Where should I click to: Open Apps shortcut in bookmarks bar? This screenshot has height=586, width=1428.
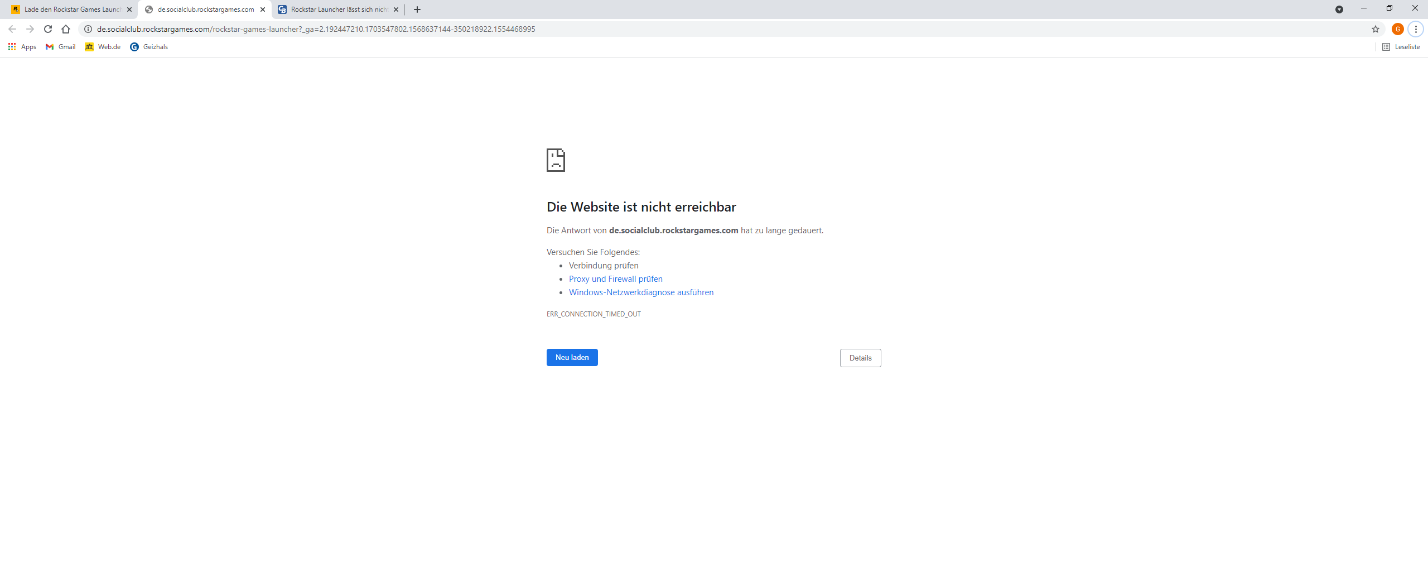coord(22,47)
